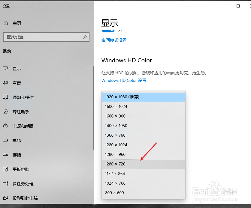The image size is (251, 208).
Task: Open 投影到此电脑 settings
Action: (25, 198)
